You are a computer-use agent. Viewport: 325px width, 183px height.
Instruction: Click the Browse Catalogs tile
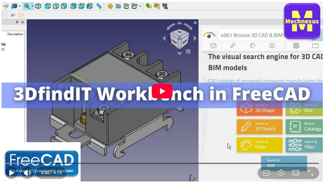click(x=304, y=127)
